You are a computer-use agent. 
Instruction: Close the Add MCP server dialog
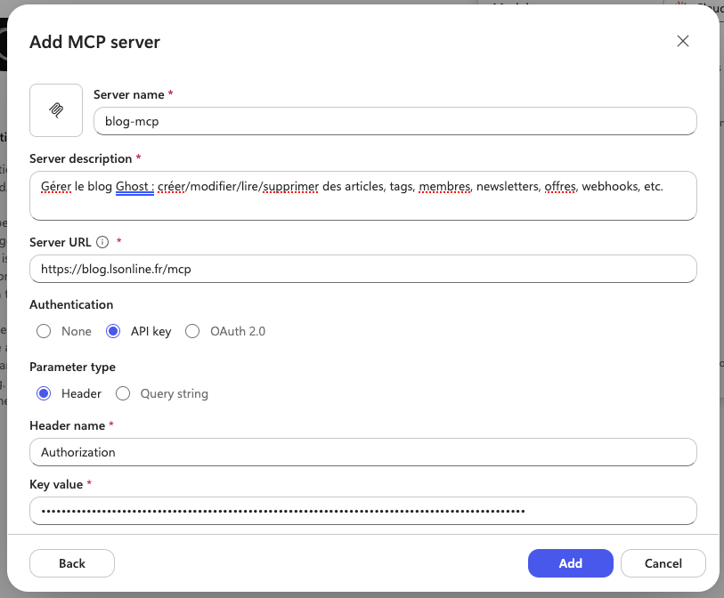pos(683,41)
